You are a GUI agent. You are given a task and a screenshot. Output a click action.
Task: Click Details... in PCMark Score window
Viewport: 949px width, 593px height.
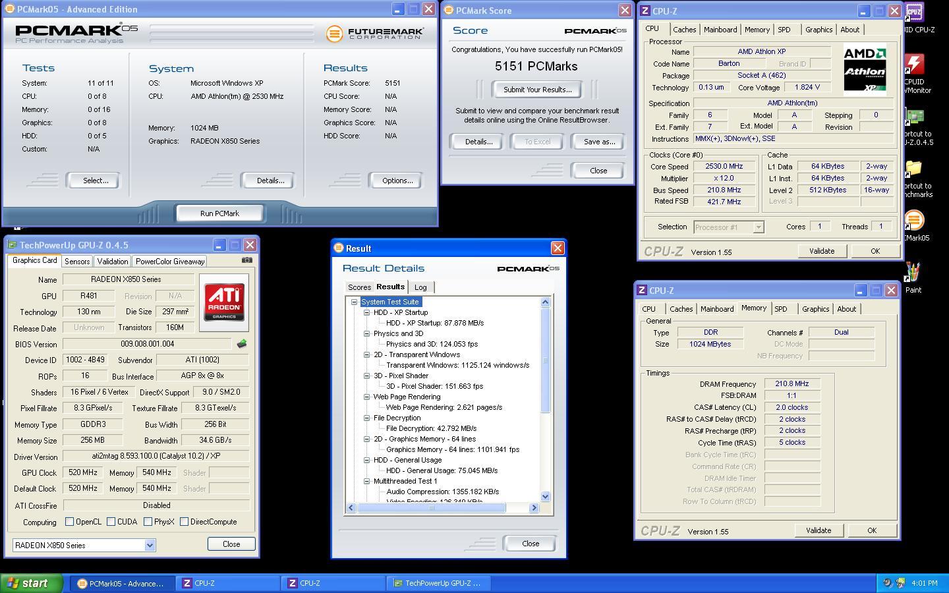(x=478, y=142)
